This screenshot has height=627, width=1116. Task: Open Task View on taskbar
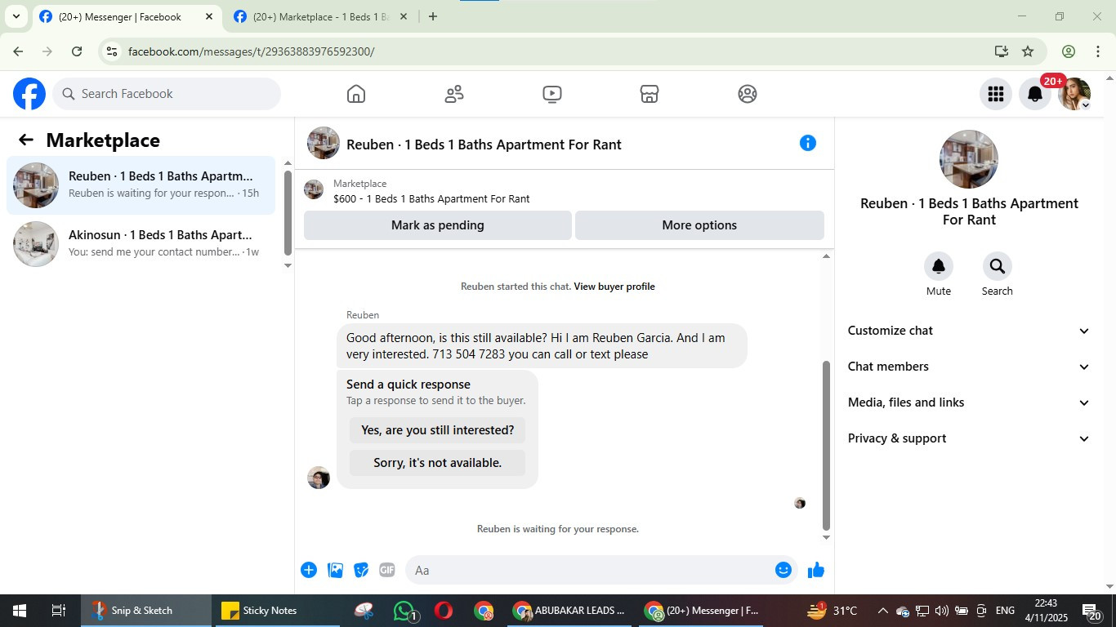(x=59, y=611)
